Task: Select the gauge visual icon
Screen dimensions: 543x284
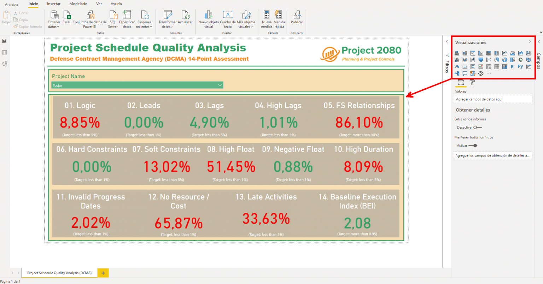Action: click(x=457, y=66)
